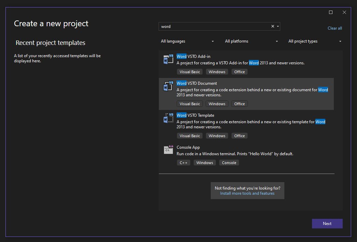Open the search history dropdown arrow
This screenshot has width=357, height=242.
tap(278, 26)
